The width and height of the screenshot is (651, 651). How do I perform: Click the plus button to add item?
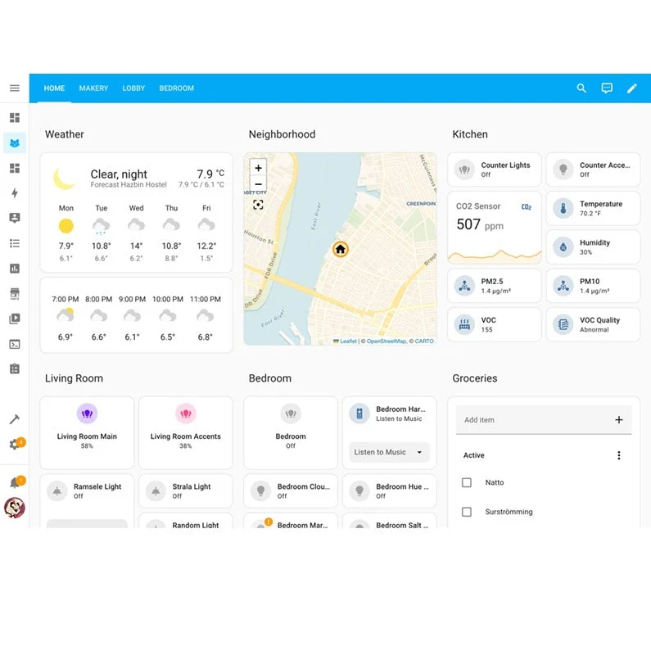pyautogui.click(x=618, y=420)
